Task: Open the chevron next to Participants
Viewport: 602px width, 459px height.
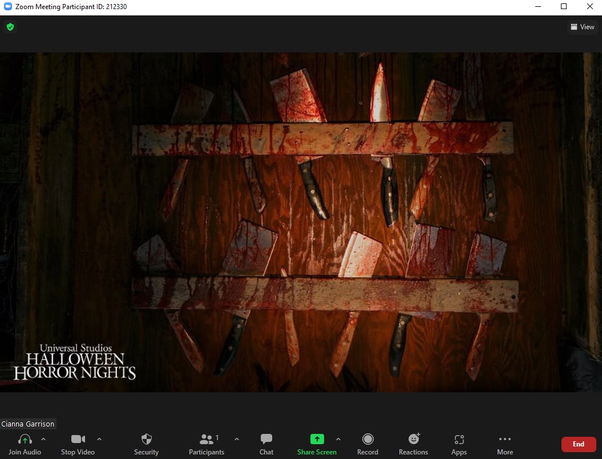Action: [x=236, y=440]
